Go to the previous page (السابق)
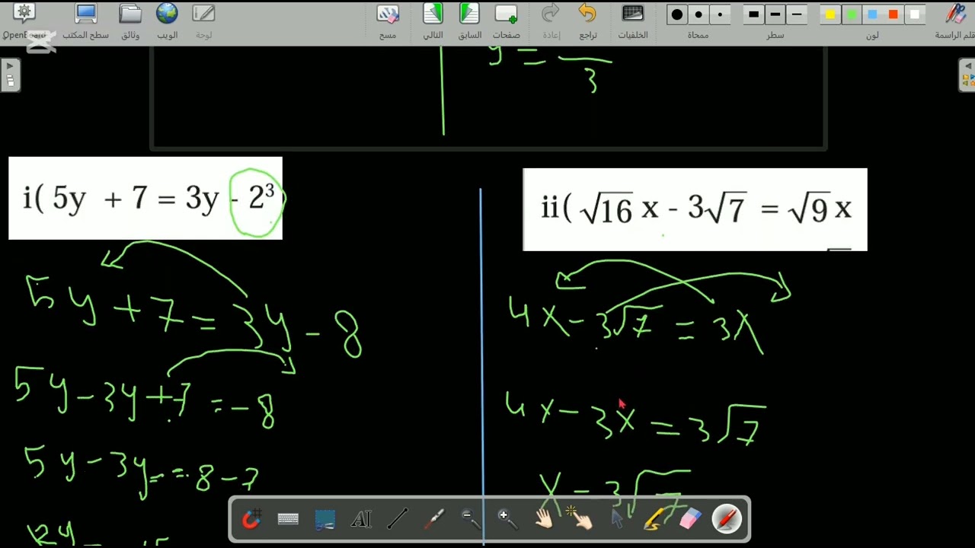 pyautogui.click(x=469, y=22)
